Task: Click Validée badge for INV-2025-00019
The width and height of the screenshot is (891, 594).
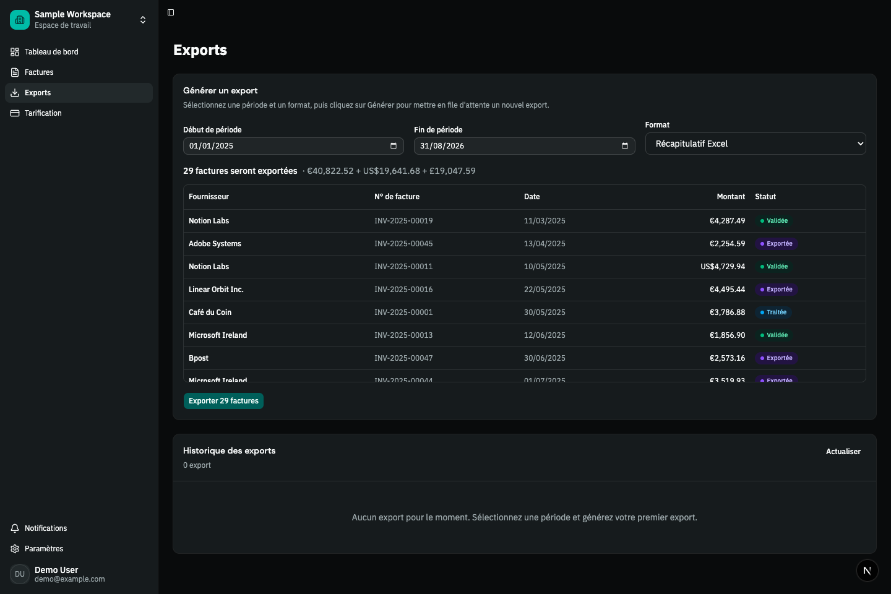Action: pos(774,221)
